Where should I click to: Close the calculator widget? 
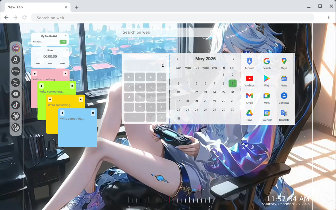click(166, 56)
